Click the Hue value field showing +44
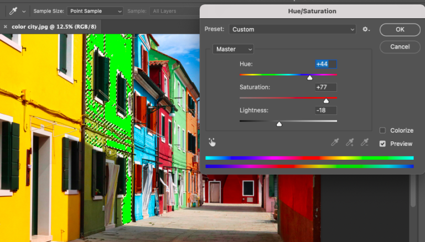The width and height of the screenshot is (425, 242). pyautogui.click(x=326, y=64)
